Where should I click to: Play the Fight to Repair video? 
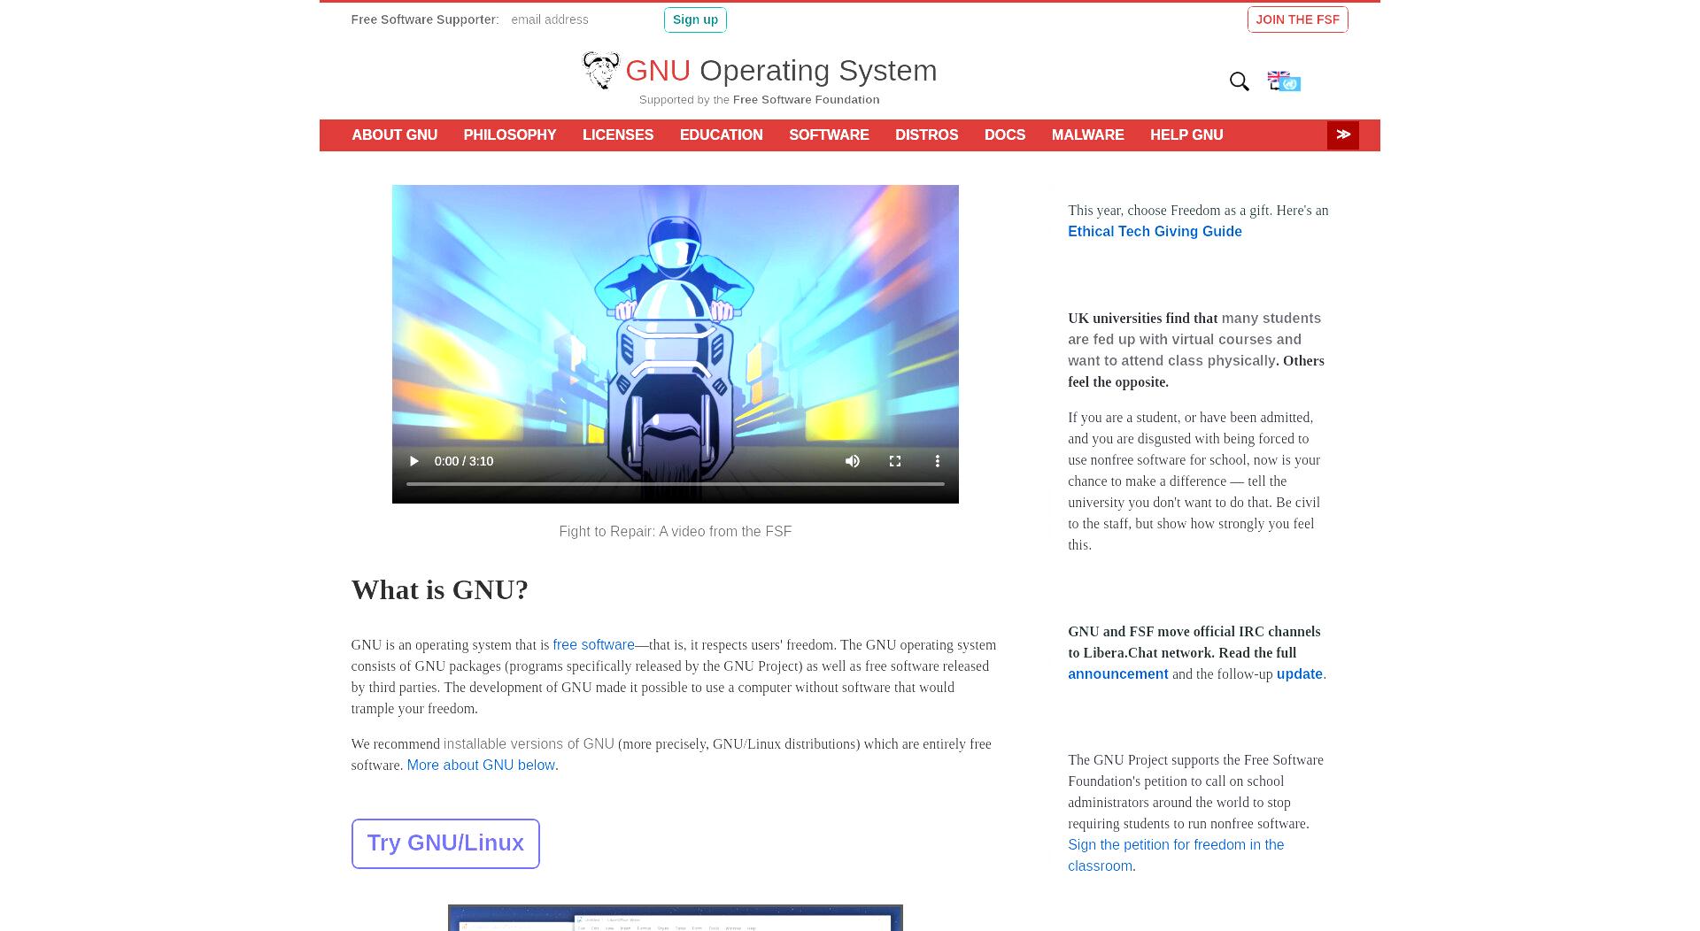tap(413, 461)
